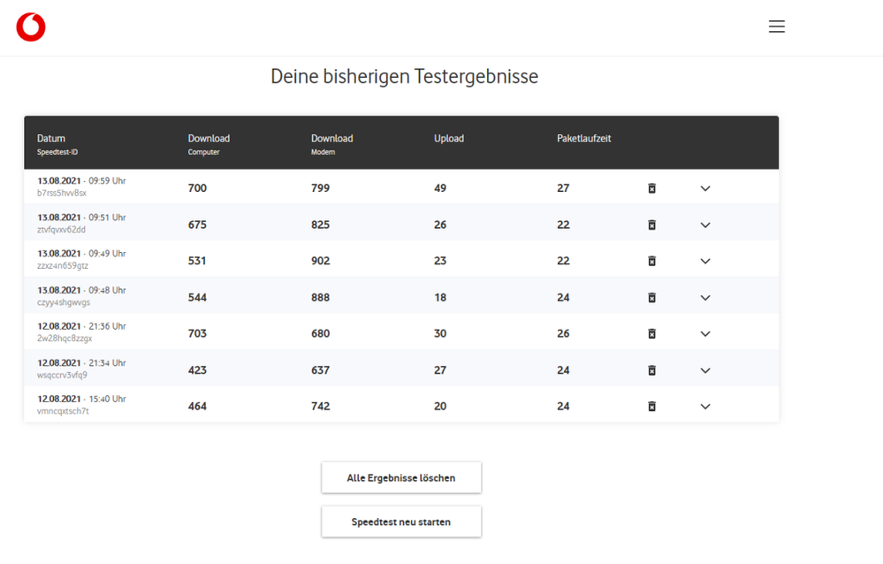883x564 pixels.
Task: Select the date 12.08.2021 - 21:36 Uhr
Action: coord(81,326)
